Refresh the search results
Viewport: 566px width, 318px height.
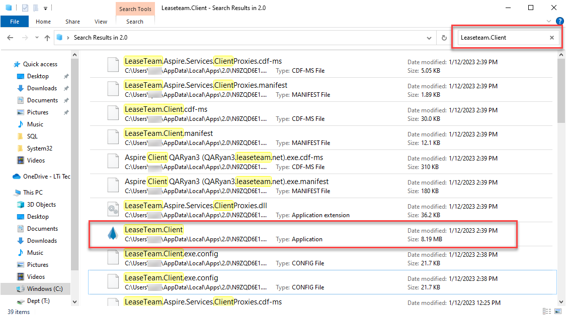click(x=444, y=38)
